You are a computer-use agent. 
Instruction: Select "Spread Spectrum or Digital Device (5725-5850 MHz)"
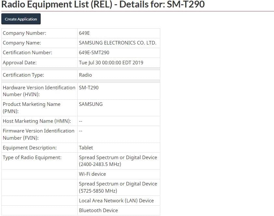118,187
